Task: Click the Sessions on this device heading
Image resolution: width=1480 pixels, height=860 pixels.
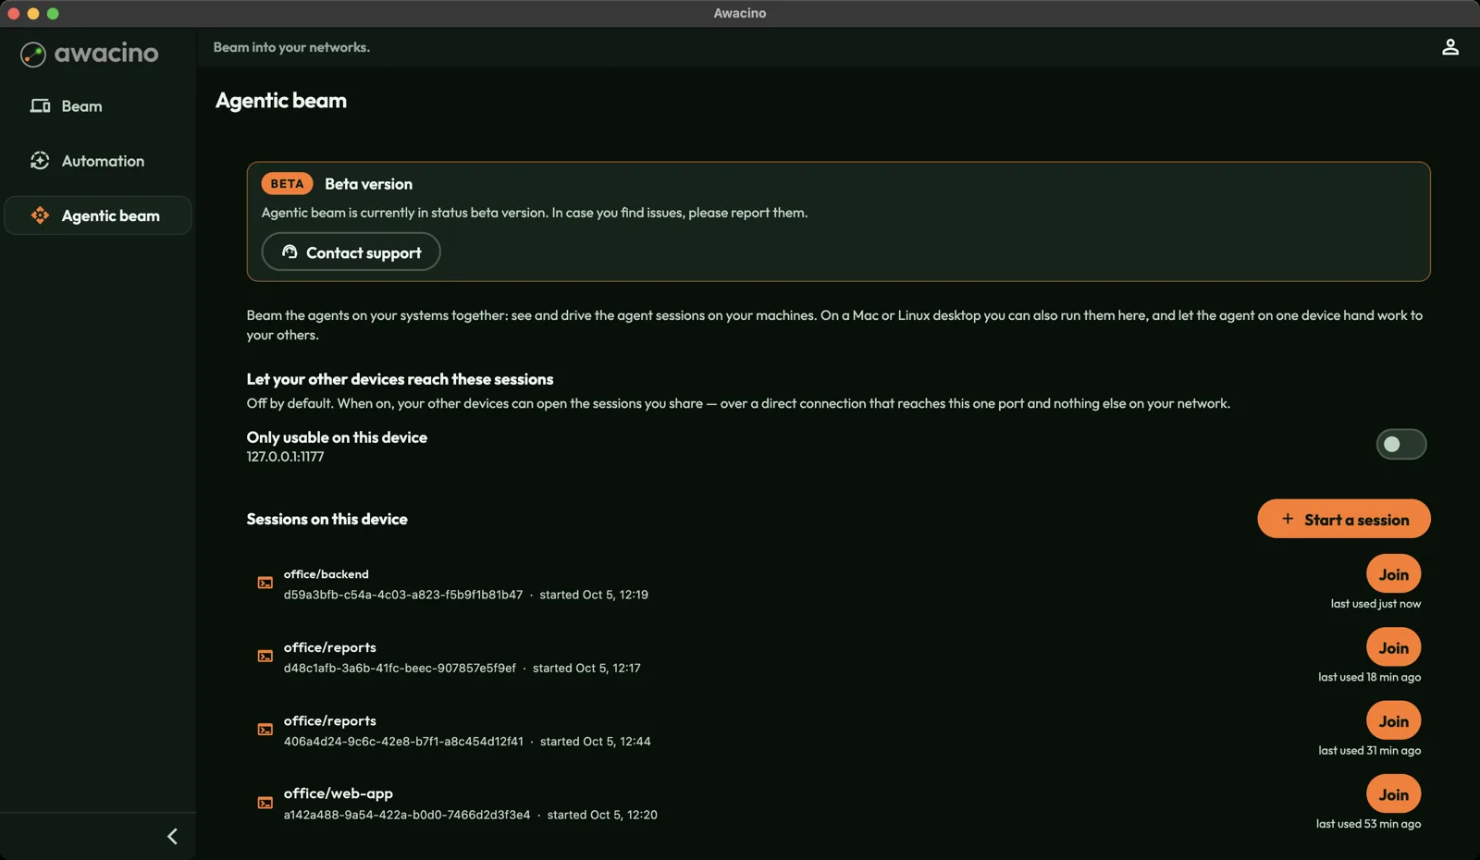Action: pyautogui.click(x=327, y=520)
